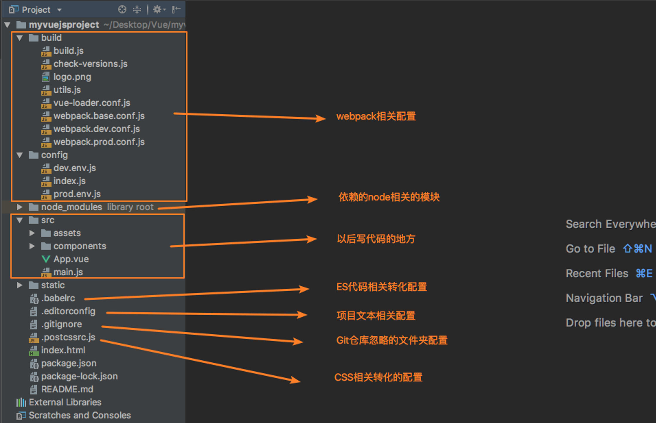656x423 pixels.
Task: Select the package.json file
Action: coord(69,363)
